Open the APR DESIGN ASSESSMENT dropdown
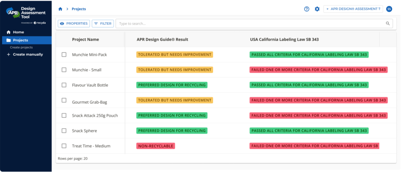Viewport: 402px width, 176px height. pyautogui.click(x=353, y=9)
